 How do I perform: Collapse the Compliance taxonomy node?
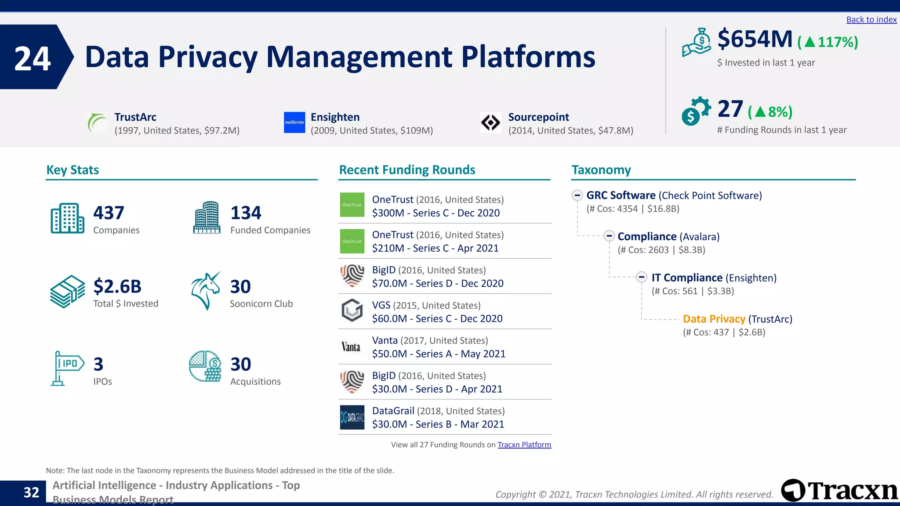tap(609, 236)
